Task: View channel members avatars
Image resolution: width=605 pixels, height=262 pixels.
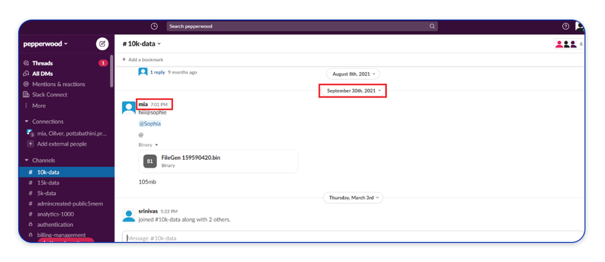Action: (568, 44)
